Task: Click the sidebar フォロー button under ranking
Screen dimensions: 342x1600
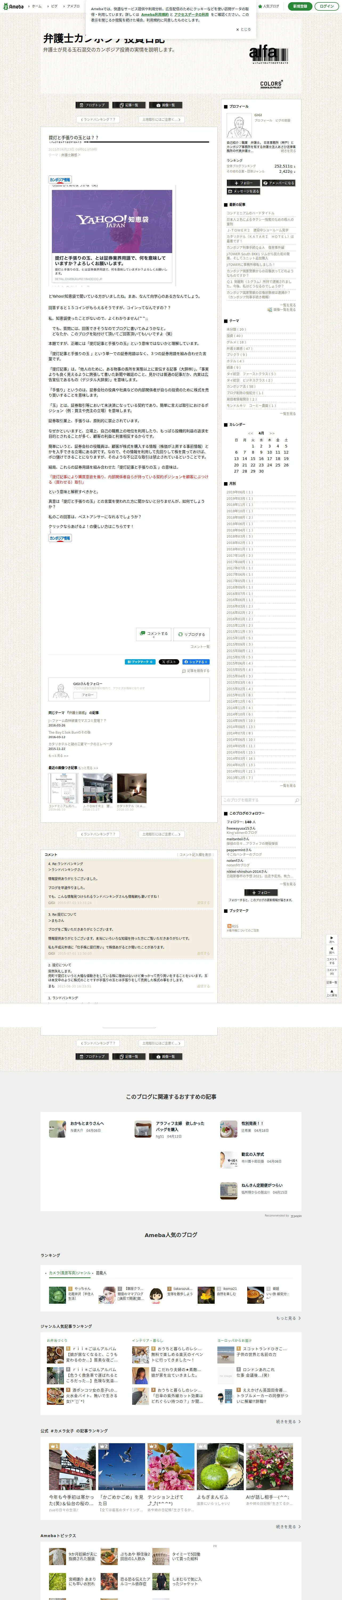Action: coord(243,183)
